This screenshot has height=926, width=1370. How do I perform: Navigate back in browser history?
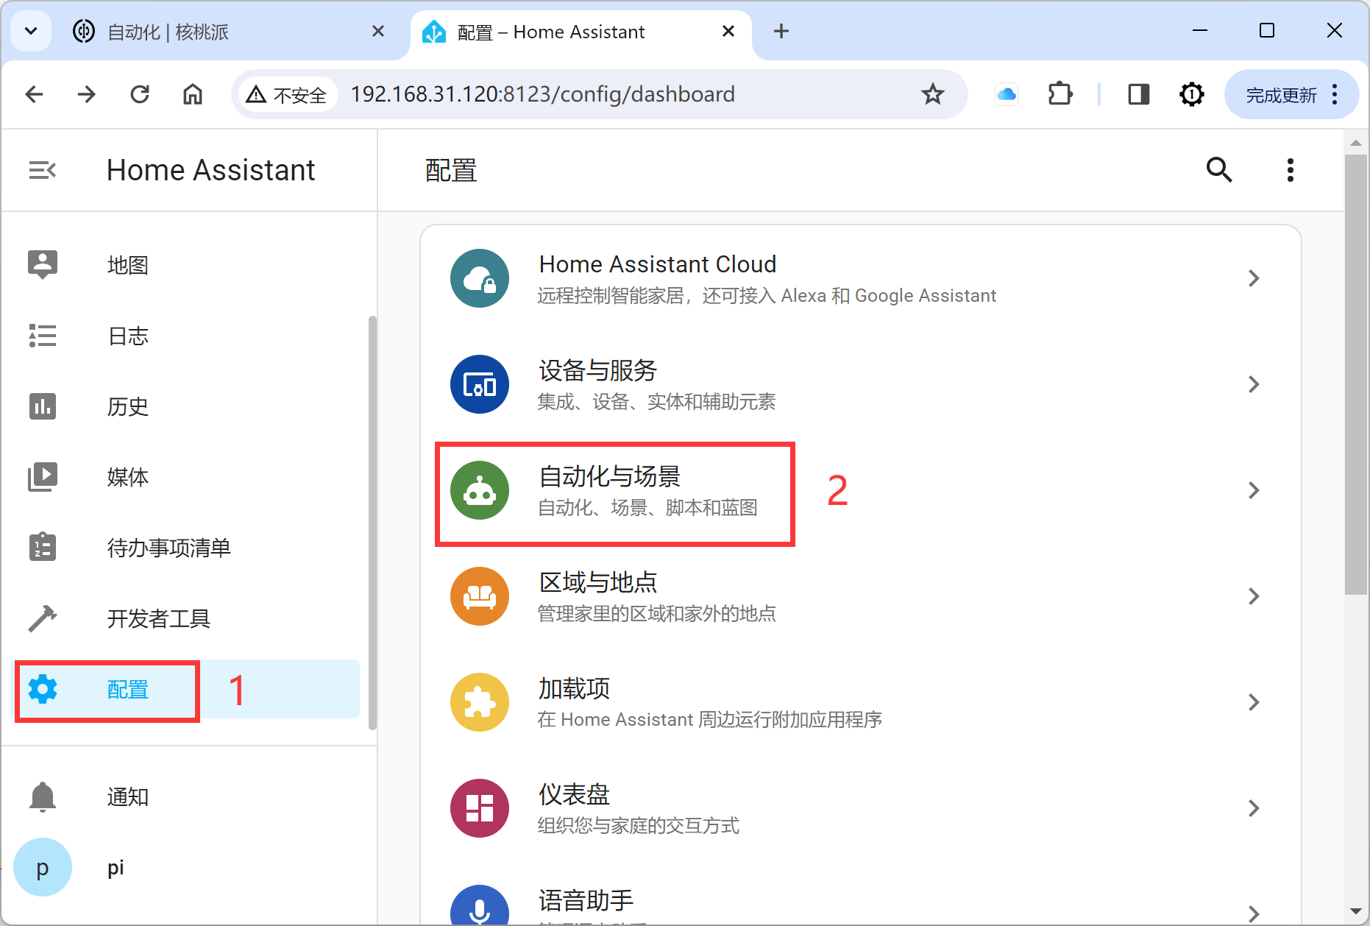(34, 94)
